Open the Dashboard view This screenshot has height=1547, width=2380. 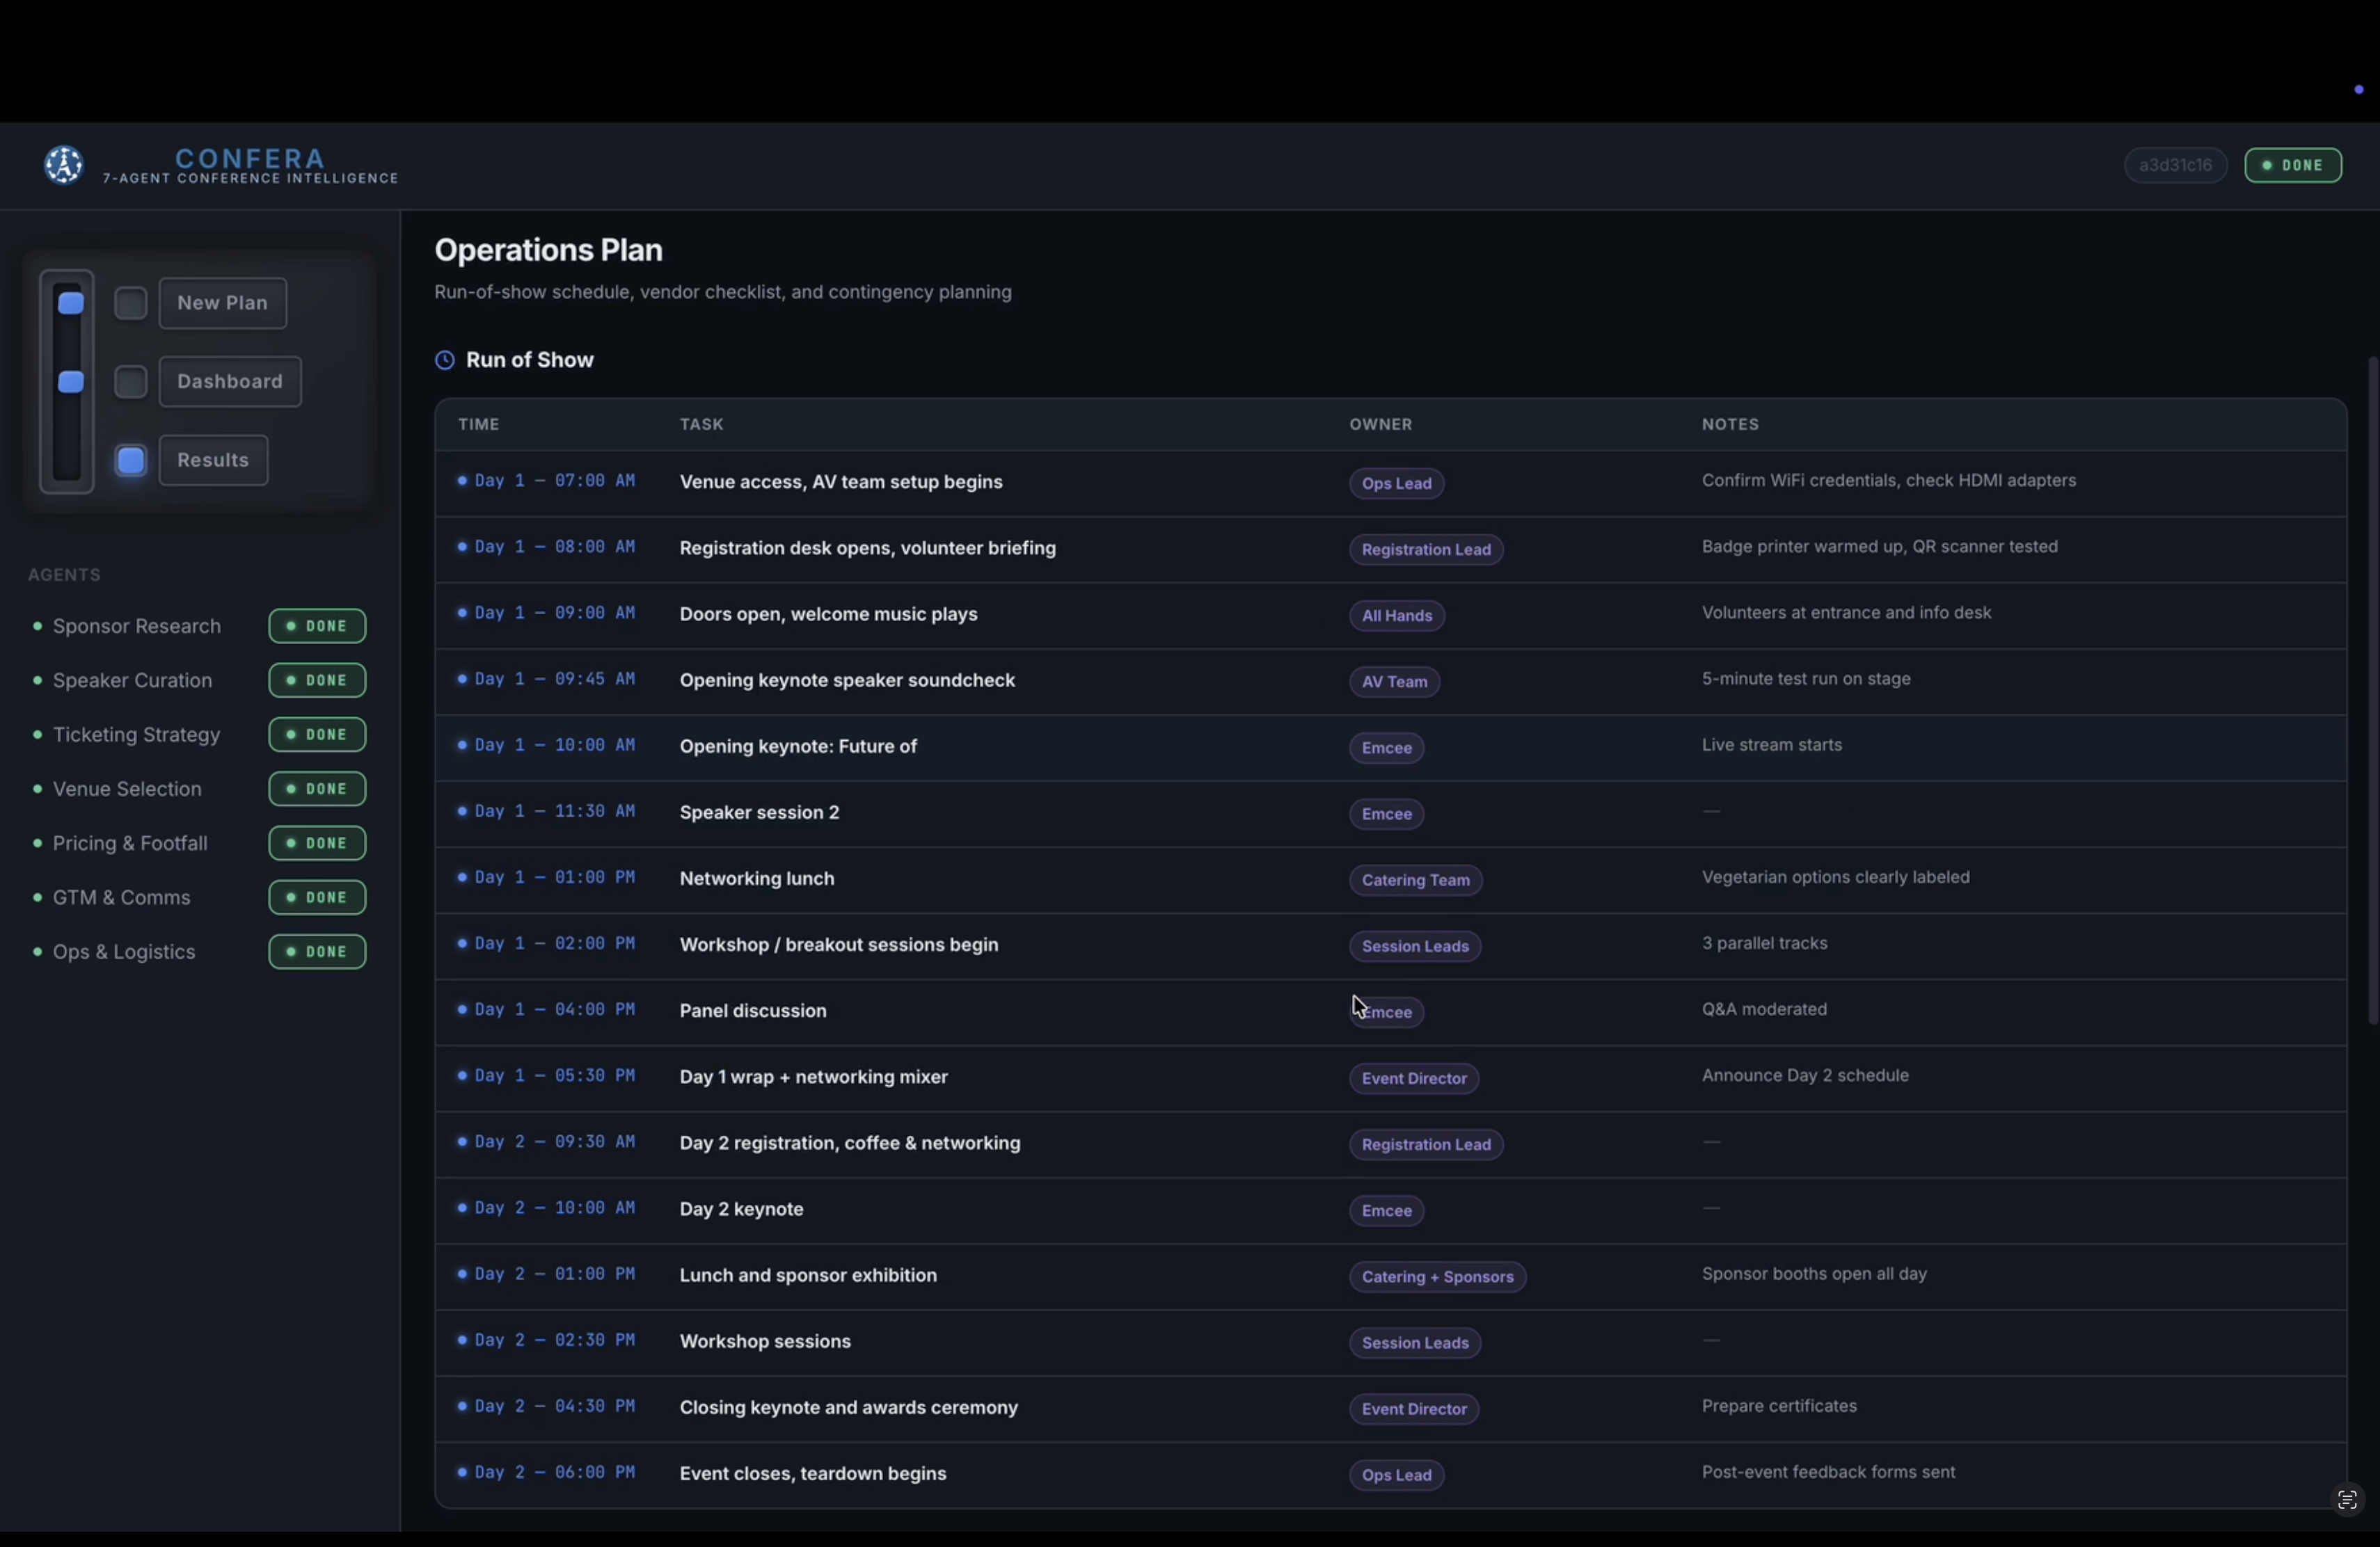pyautogui.click(x=231, y=382)
